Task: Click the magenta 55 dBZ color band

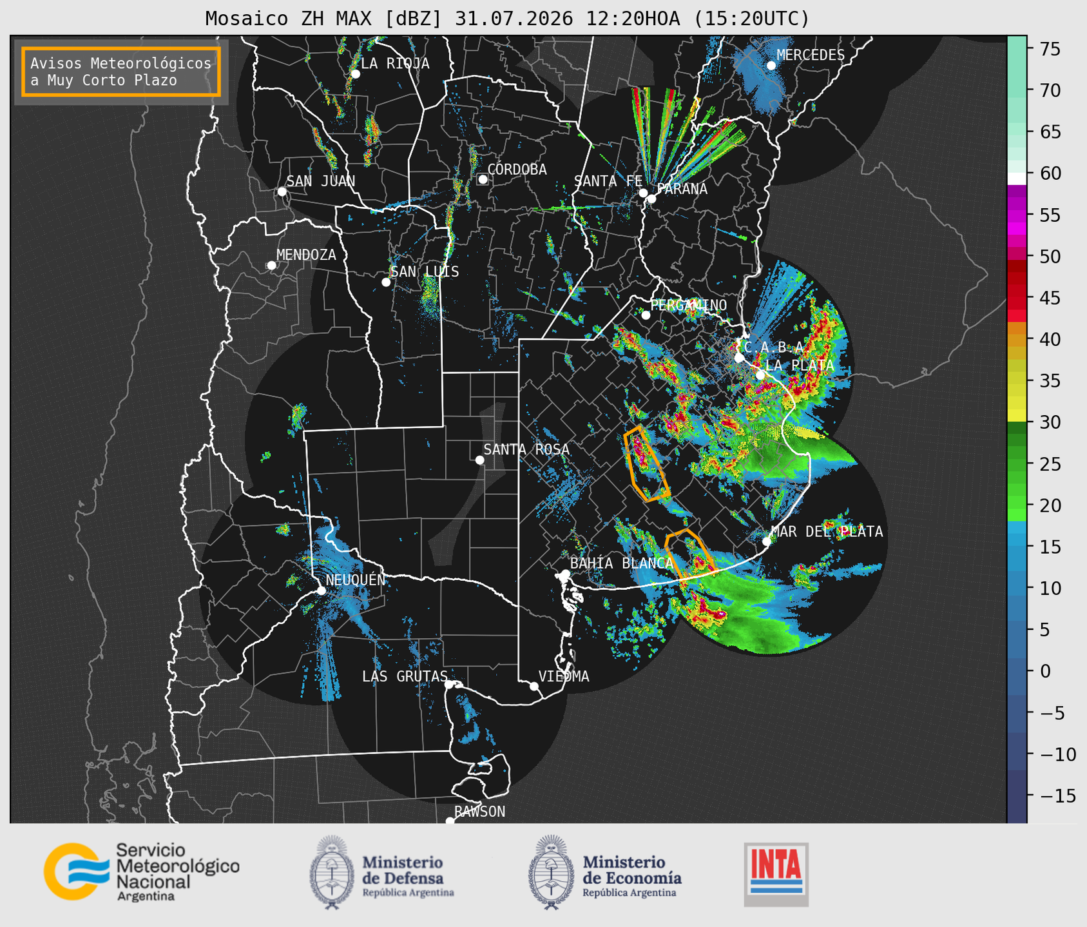Action: 1017,215
